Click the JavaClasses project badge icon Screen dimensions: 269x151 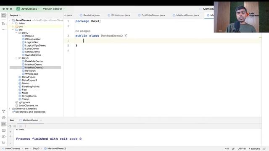[x=18, y=9]
